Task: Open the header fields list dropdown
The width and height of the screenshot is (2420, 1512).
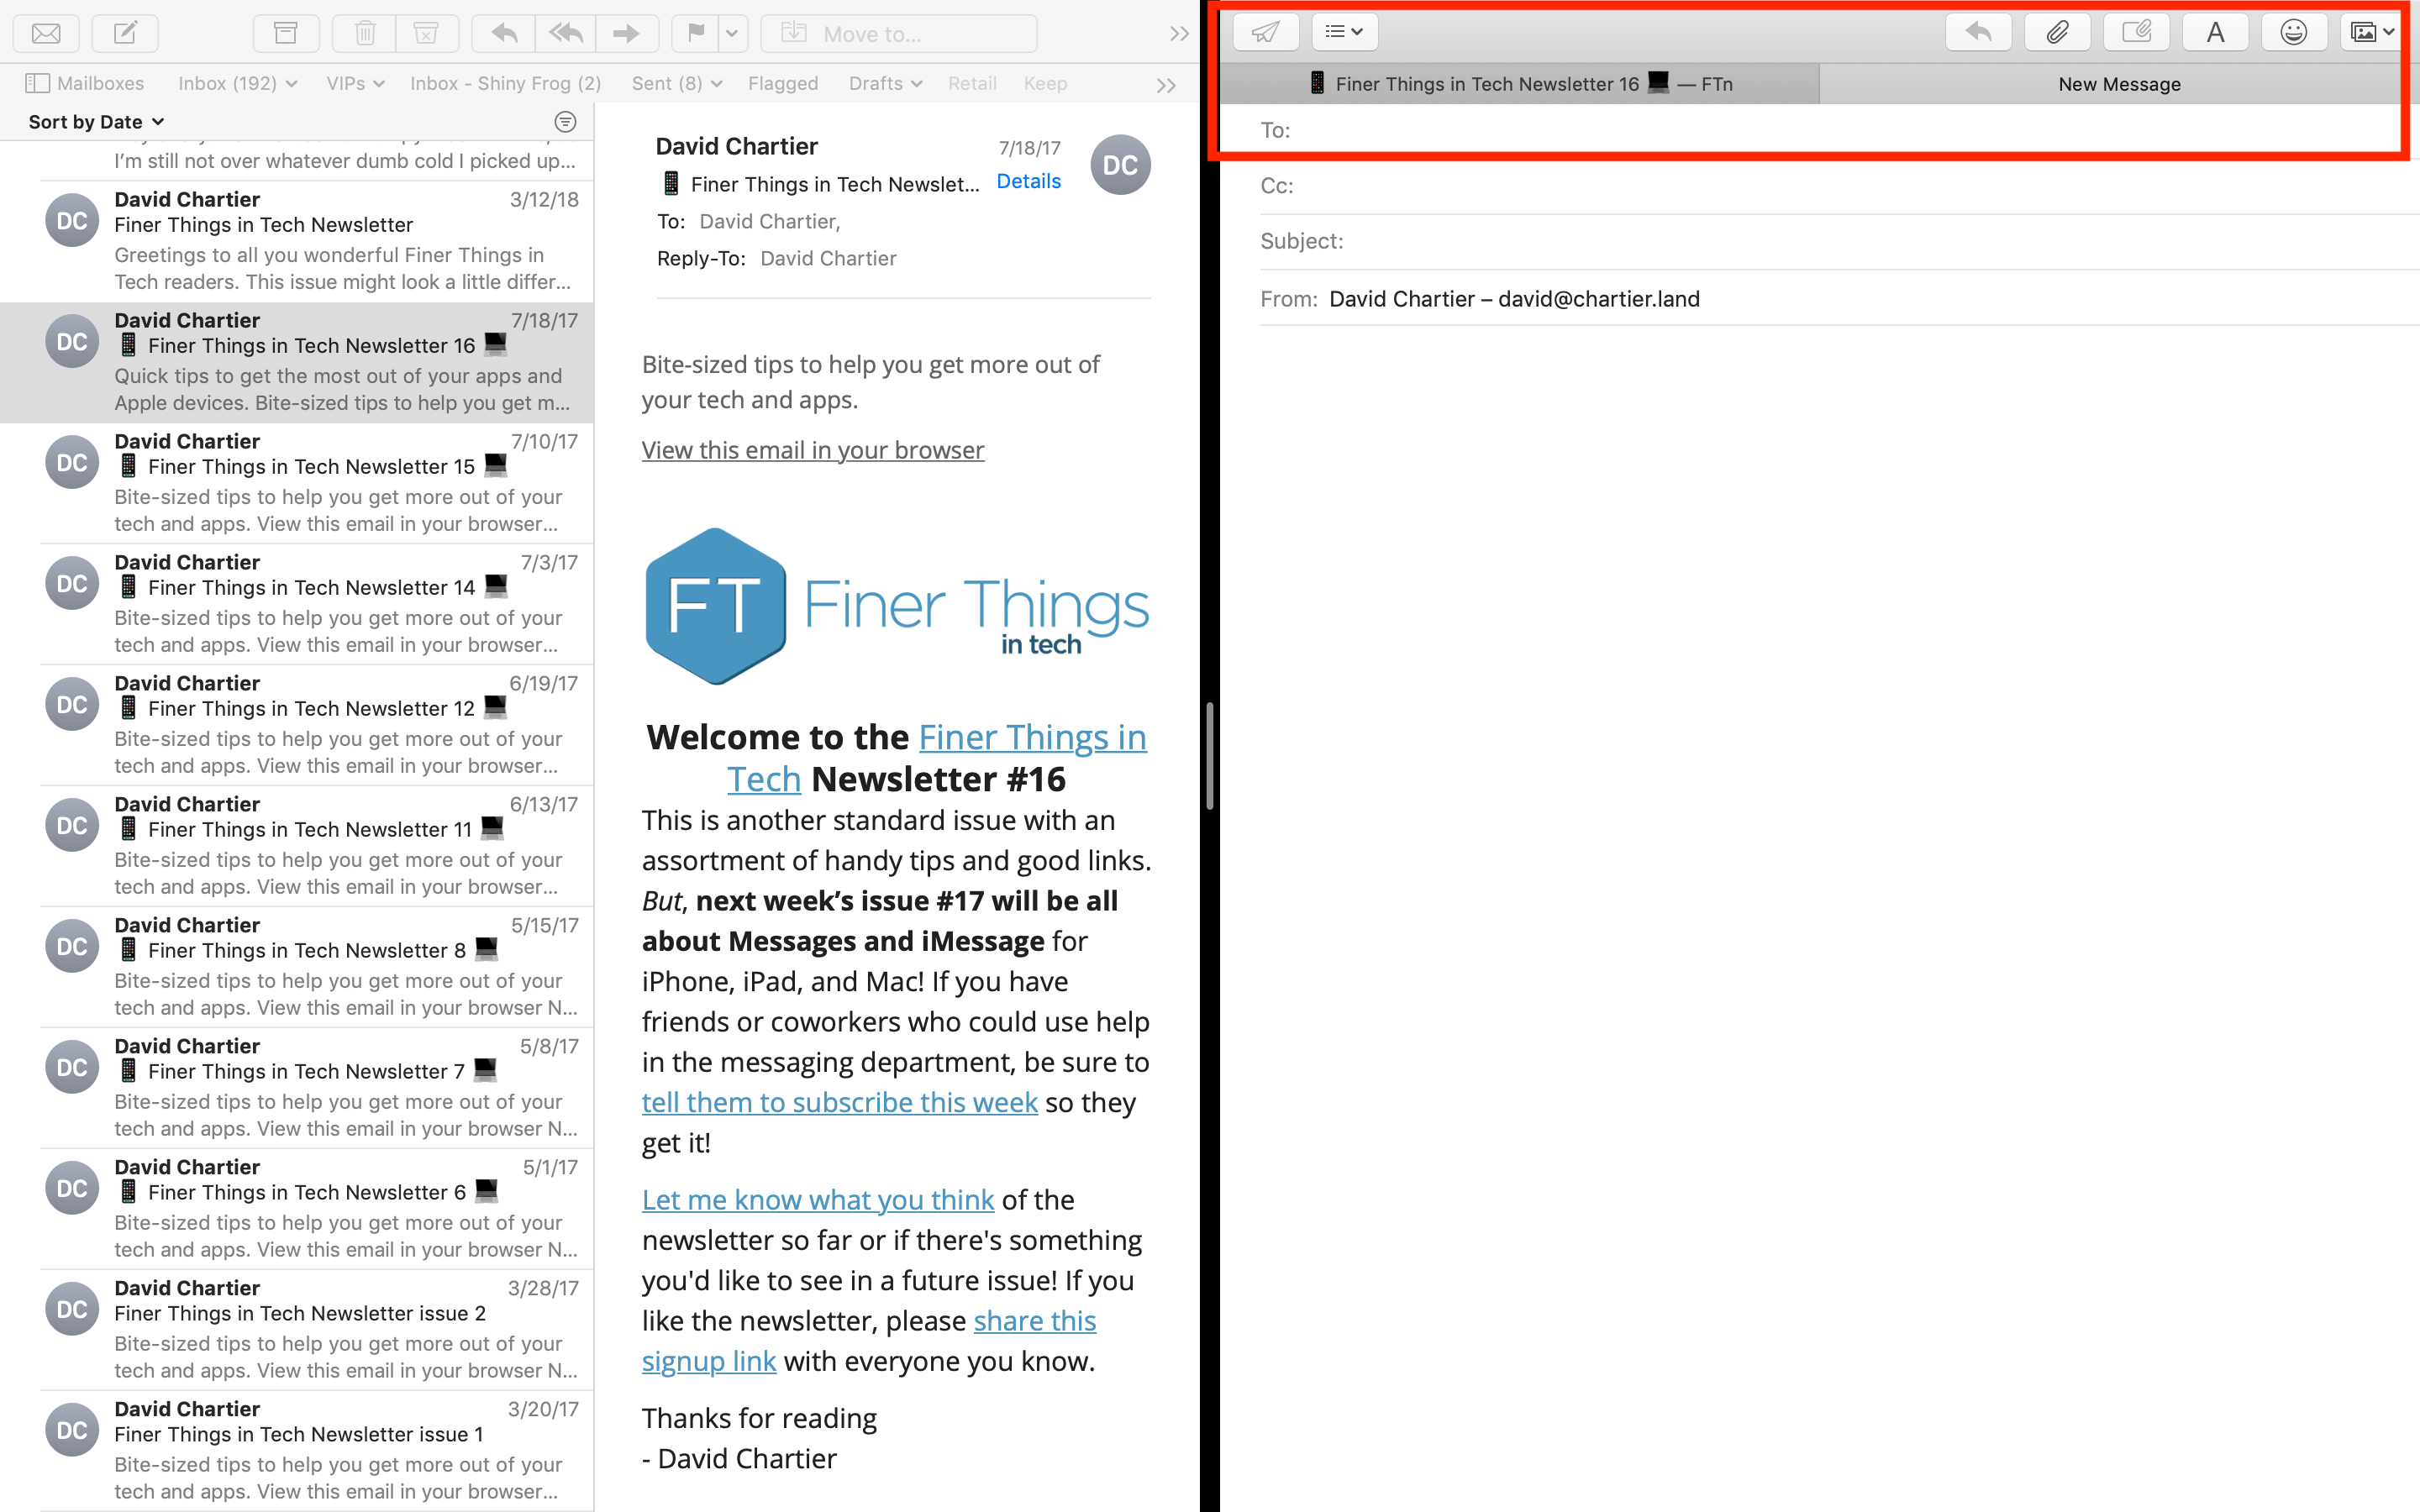Action: (x=1344, y=32)
